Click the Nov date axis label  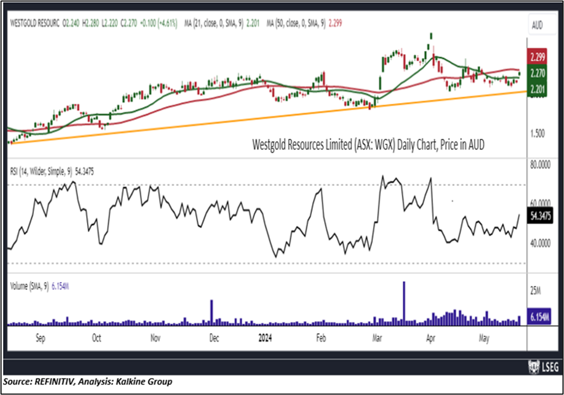(155, 338)
